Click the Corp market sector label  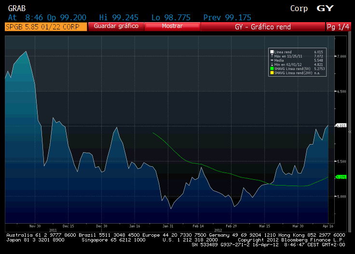click(x=299, y=8)
